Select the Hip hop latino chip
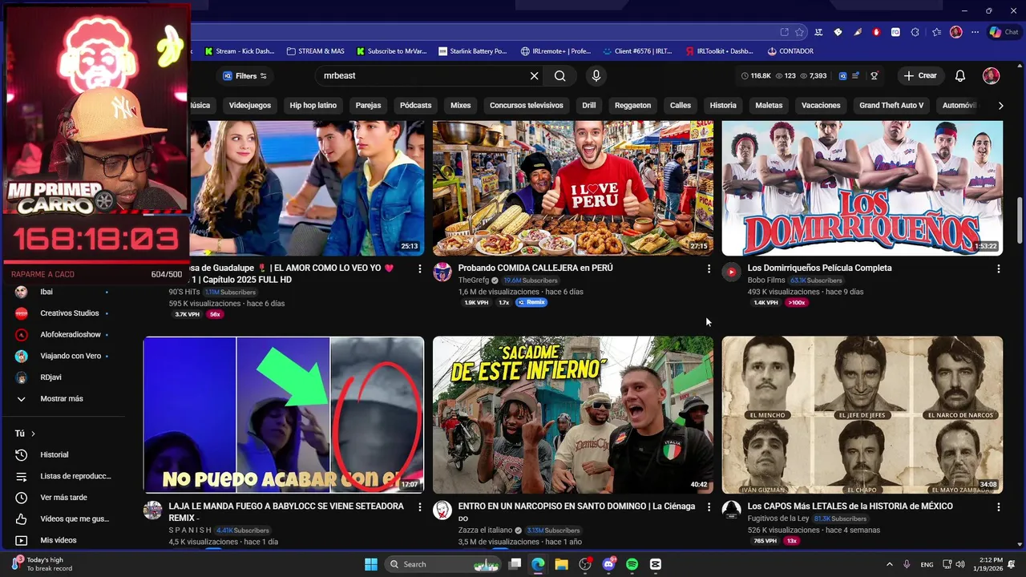This screenshot has height=577, width=1026. coord(313,106)
